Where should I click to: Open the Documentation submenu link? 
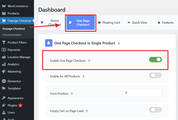(12, 35)
